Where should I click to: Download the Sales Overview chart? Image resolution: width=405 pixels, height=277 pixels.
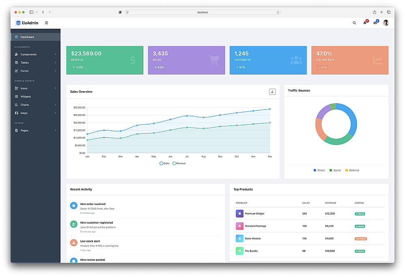tap(272, 92)
